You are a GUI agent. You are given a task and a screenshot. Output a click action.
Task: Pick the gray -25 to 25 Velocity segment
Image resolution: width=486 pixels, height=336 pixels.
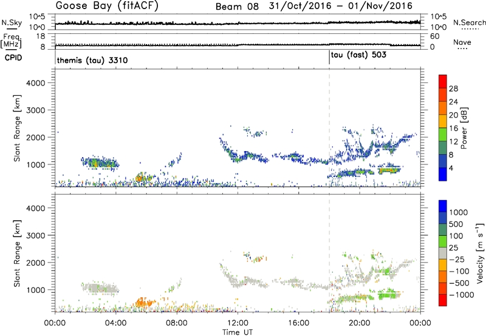click(443, 254)
